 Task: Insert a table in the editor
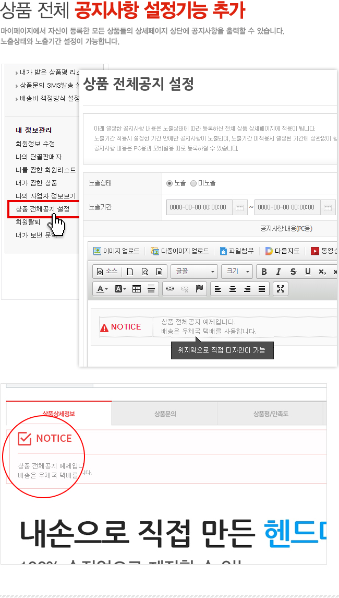[x=136, y=289]
